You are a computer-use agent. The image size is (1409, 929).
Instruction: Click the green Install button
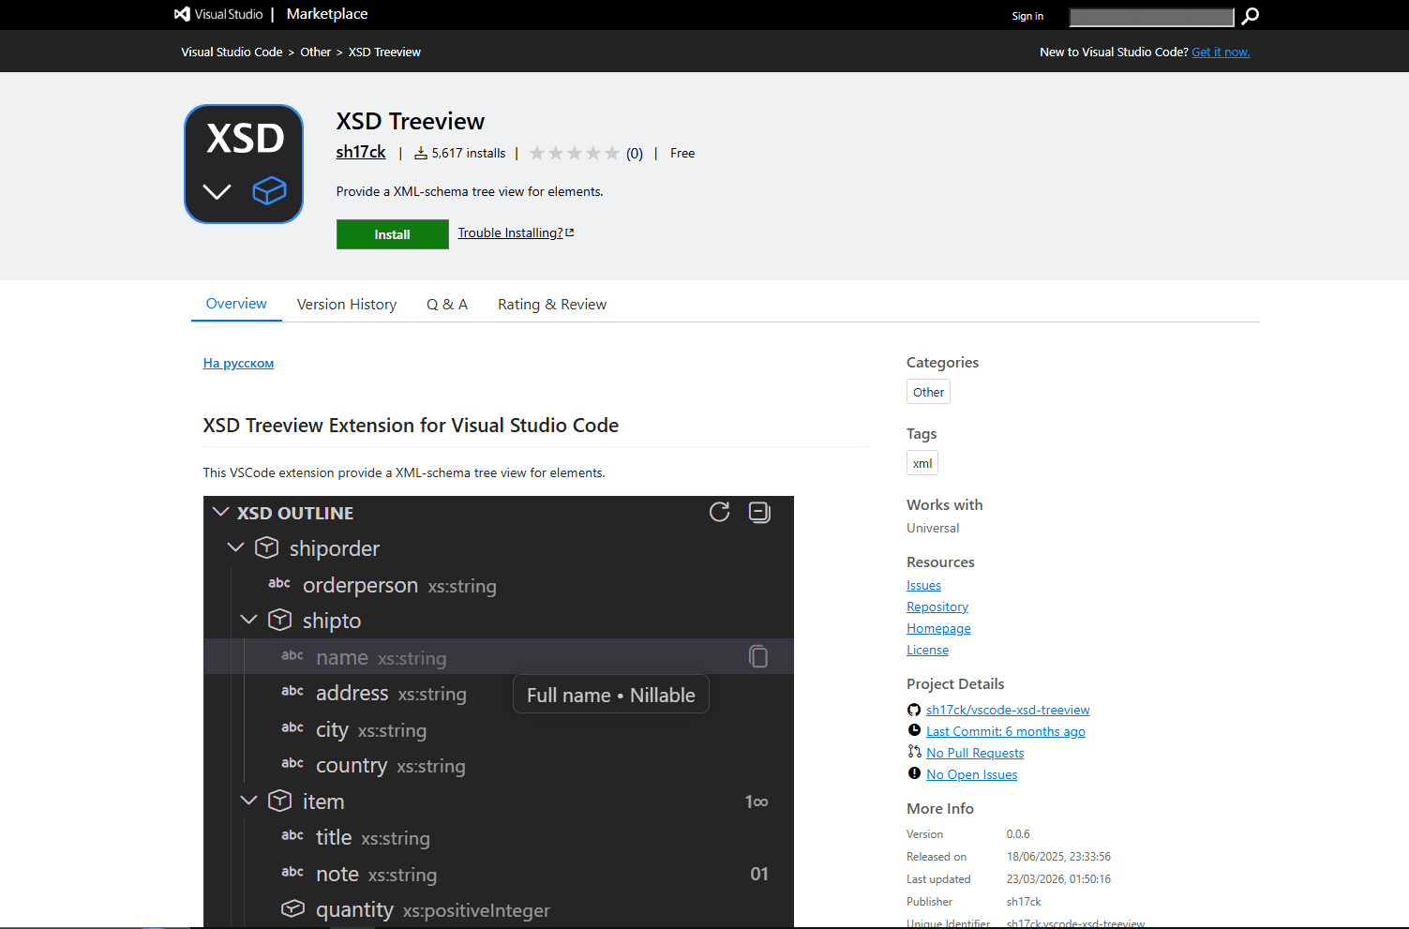coord(392,234)
